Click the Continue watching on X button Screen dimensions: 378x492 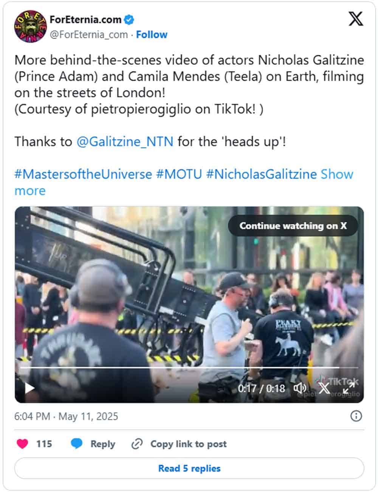coord(293,226)
